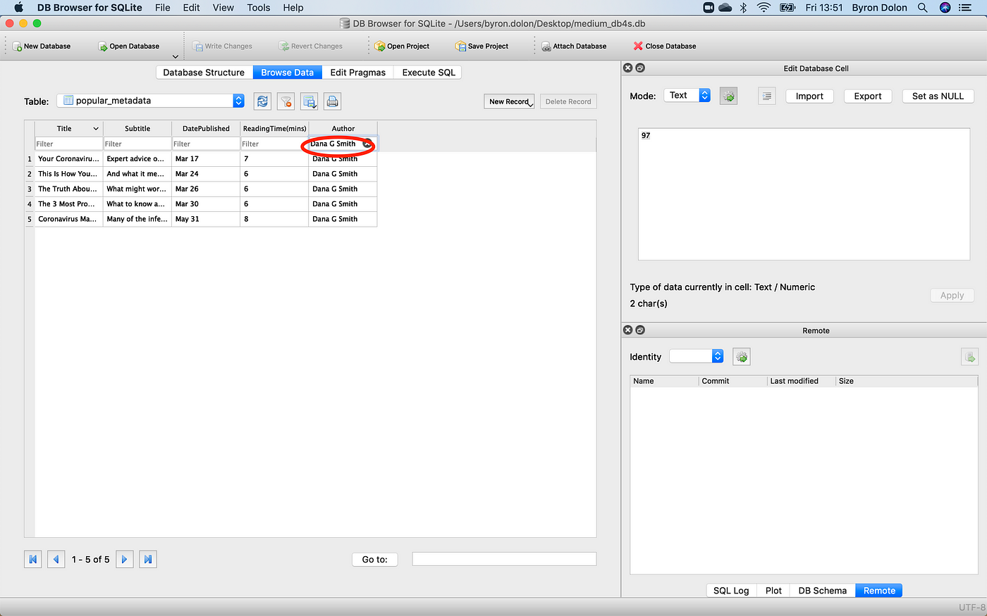Select the cell 'The Truth Abou…'
The image size is (987, 616).
point(68,189)
